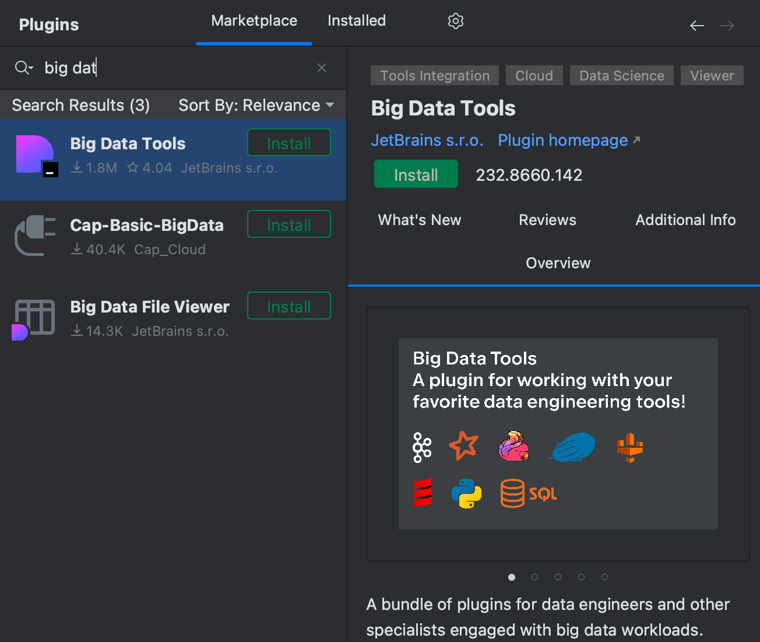The width and height of the screenshot is (760, 642).
Task: Click the Cap-Basic-BigData plugin icon
Action: (x=35, y=236)
